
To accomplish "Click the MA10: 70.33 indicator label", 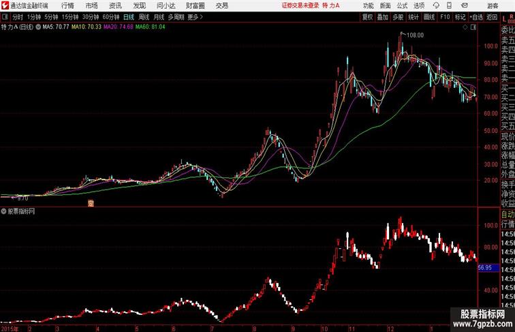I will click(87, 27).
